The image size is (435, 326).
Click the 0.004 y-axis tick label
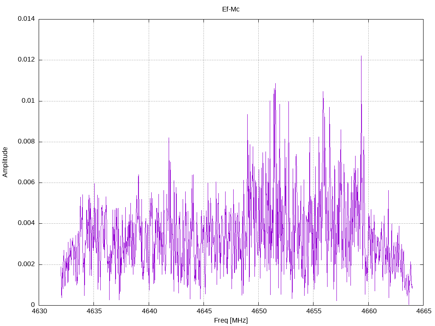point(26,223)
